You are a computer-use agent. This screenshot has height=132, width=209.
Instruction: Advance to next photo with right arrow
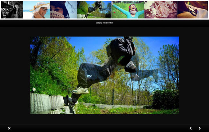coord(200,128)
